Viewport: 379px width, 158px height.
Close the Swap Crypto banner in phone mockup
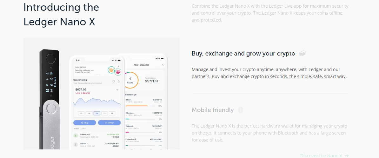click(119, 66)
